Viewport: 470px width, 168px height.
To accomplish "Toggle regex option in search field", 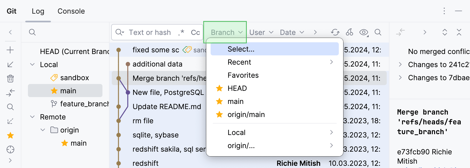I will point(181,32).
